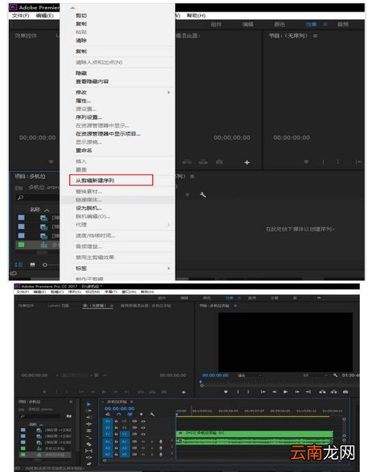Sort by the 名称 column in top project panel

pyautogui.click(x=35, y=209)
